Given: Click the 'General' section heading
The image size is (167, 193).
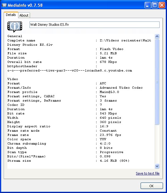Looking at the screenshot, I should 15,36.
